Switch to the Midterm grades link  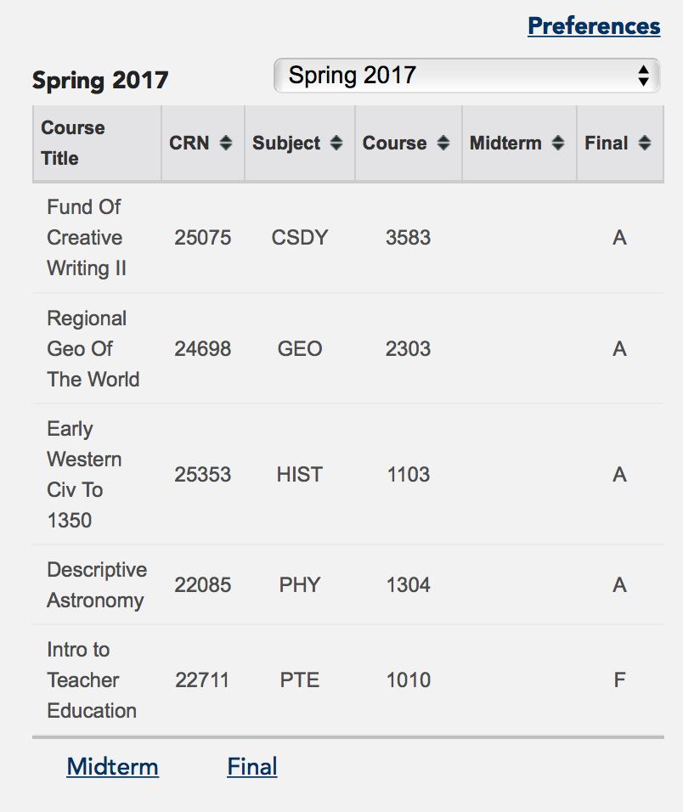tap(112, 766)
